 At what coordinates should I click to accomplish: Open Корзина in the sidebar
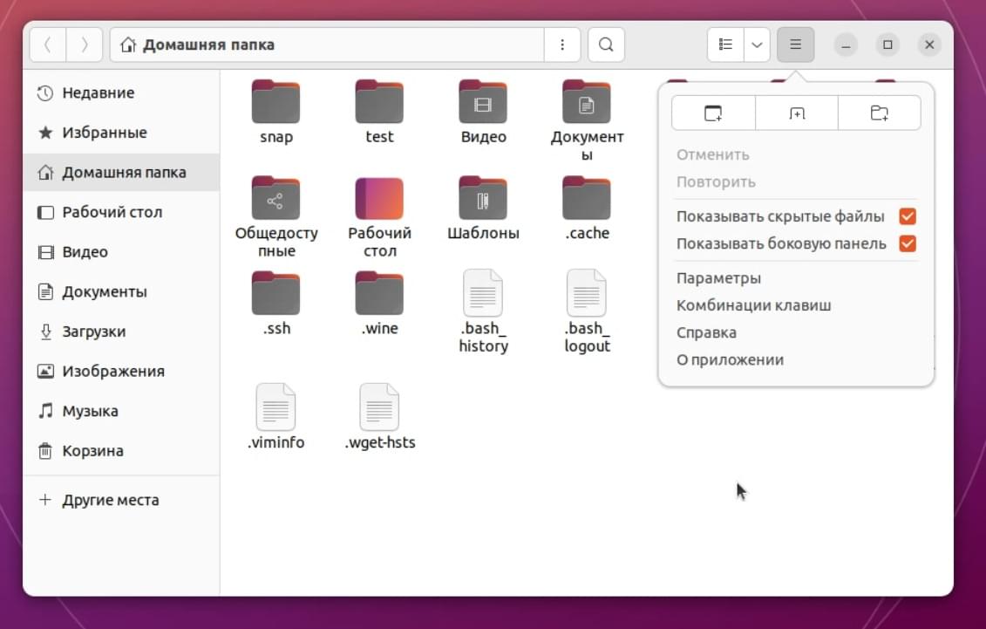point(121,451)
